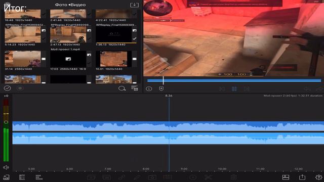Screen dimensions: 324x182
Task: Select the 10.01 1920x1440 clip thumbnail
Action: (x=113, y=59)
